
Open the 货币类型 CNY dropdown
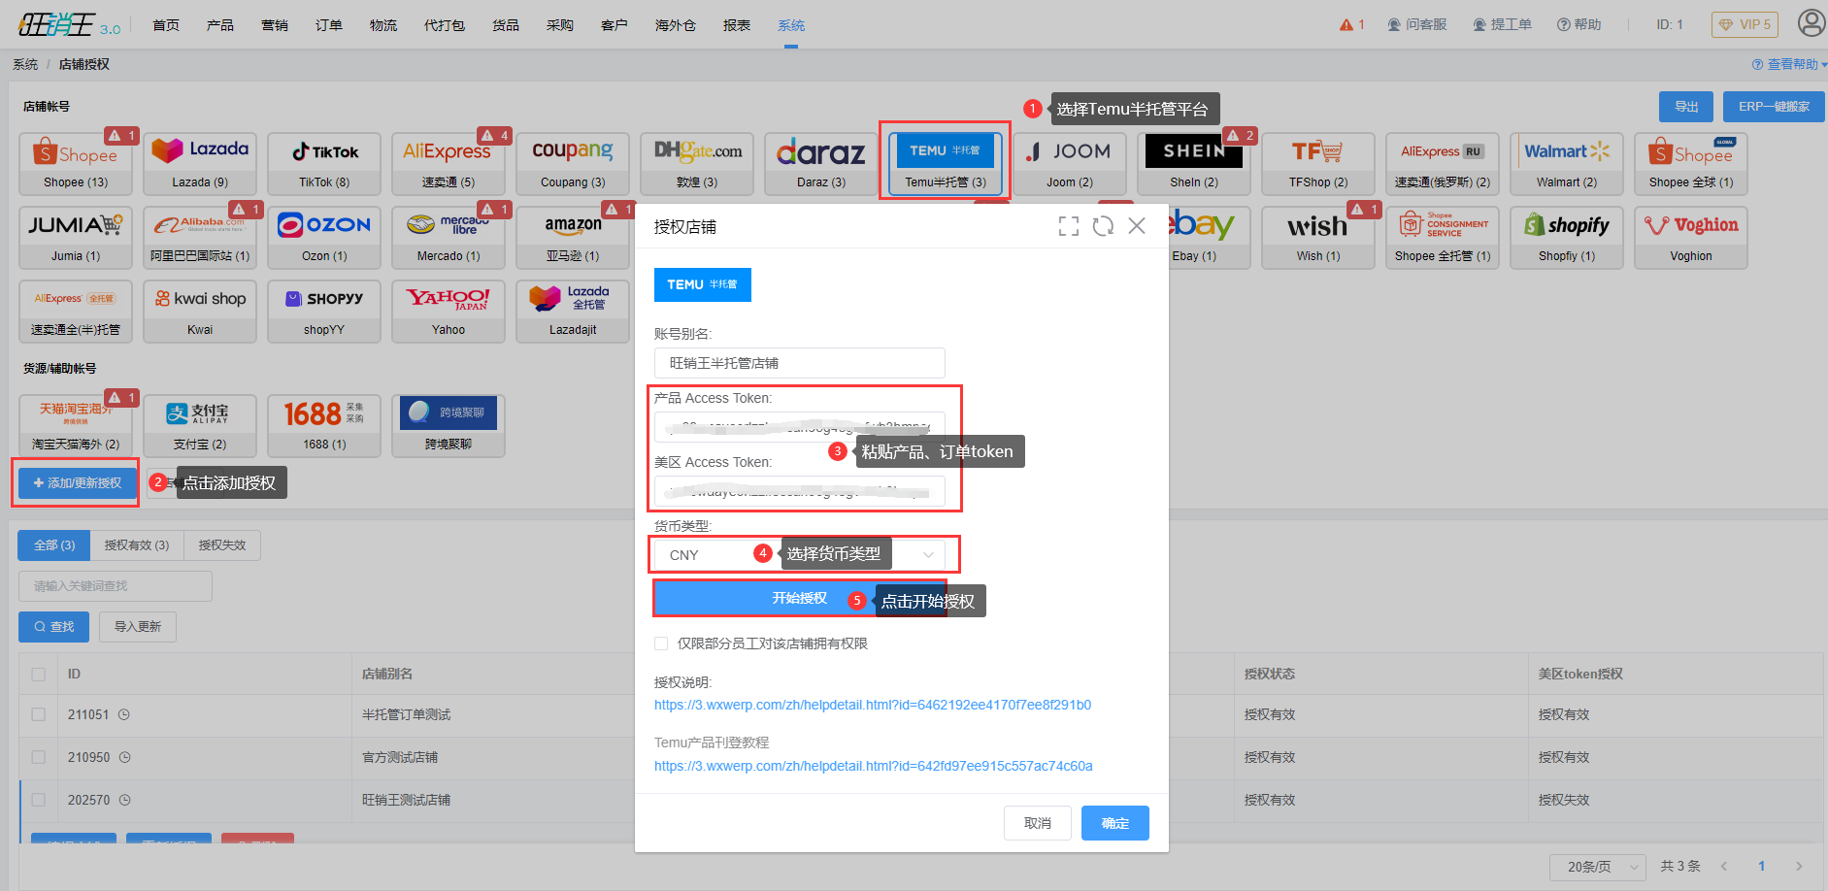[x=799, y=554]
